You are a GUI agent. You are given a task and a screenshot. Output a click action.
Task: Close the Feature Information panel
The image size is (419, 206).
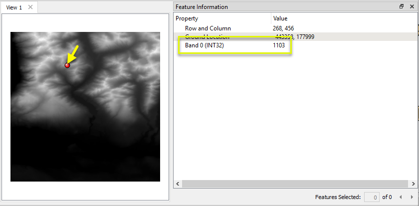coord(412,6)
